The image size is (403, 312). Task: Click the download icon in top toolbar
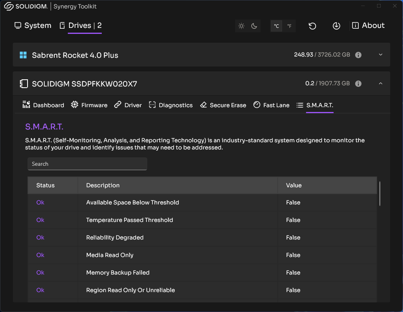pos(336,26)
